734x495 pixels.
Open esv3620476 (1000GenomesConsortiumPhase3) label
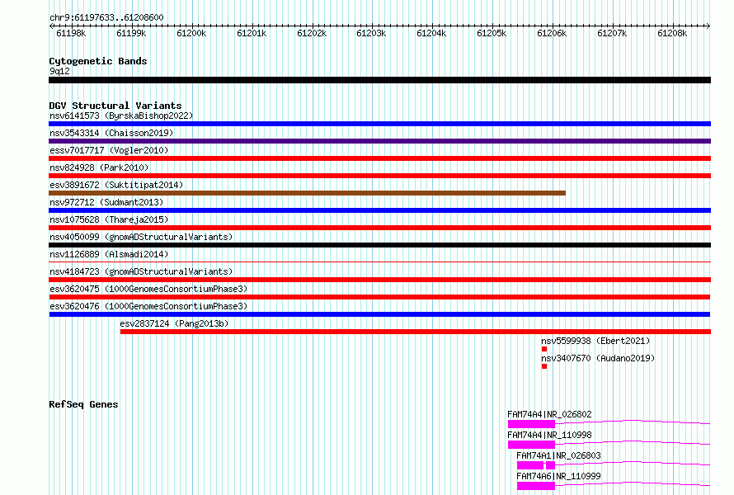[x=148, y=306]
